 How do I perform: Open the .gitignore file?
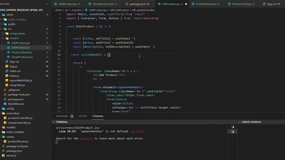pyautogui.click(x=14, y=90)
